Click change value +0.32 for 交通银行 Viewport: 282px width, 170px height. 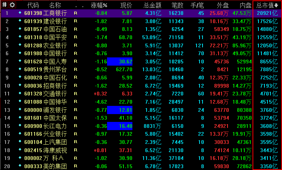[100, 94]
